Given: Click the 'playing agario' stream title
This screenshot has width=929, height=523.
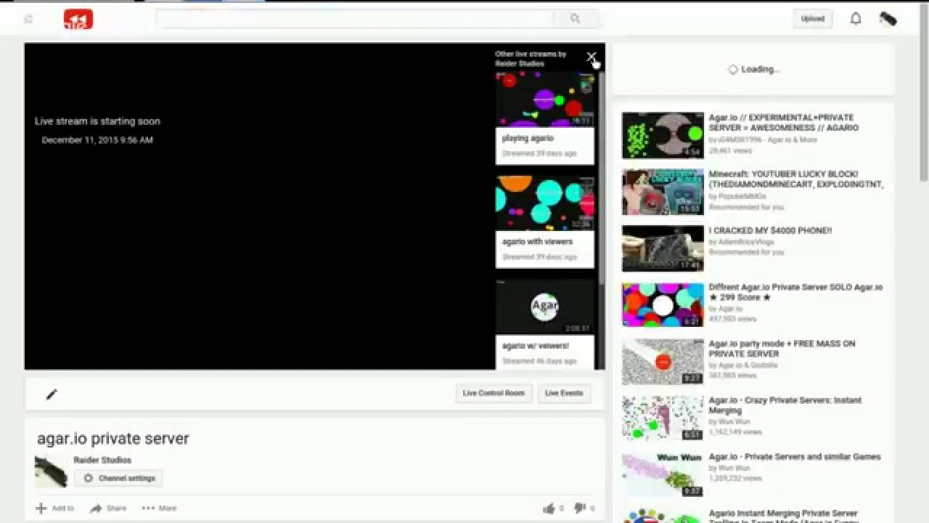Looking at the screenshot, I should coord(528,138).
